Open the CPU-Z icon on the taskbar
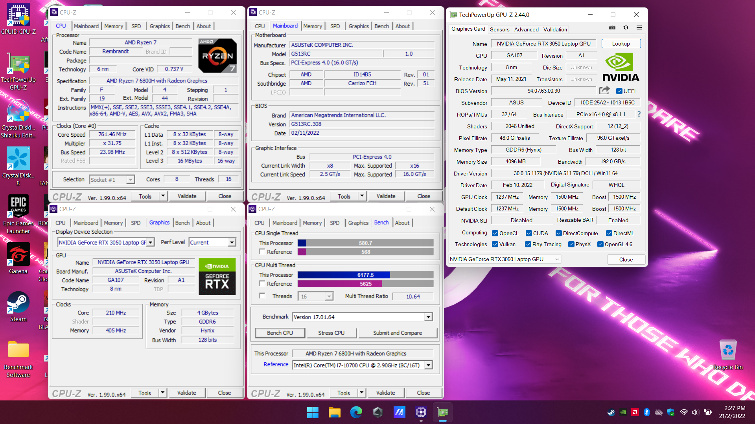 [x=421, y=413]
